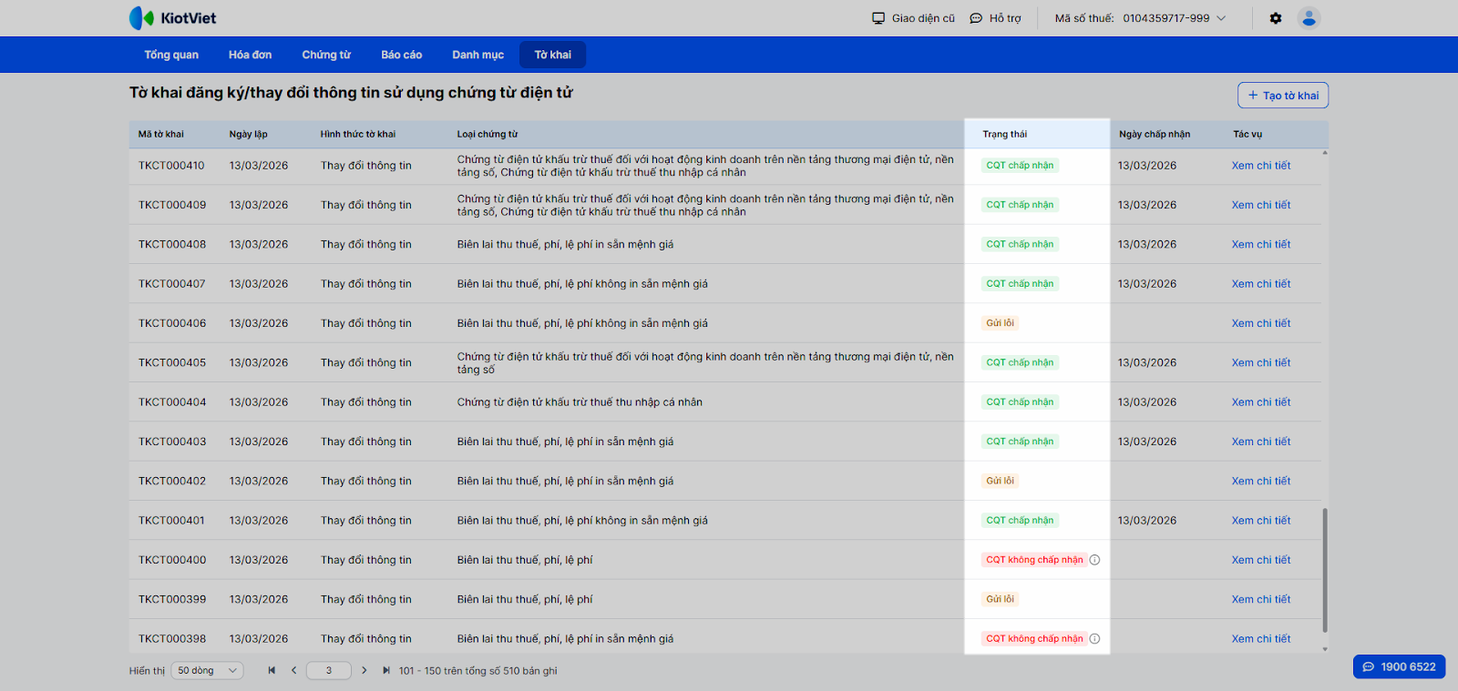The image size is (1458, 691).
Task: Open the Tổng quan tab
Action: click(171, 55)
